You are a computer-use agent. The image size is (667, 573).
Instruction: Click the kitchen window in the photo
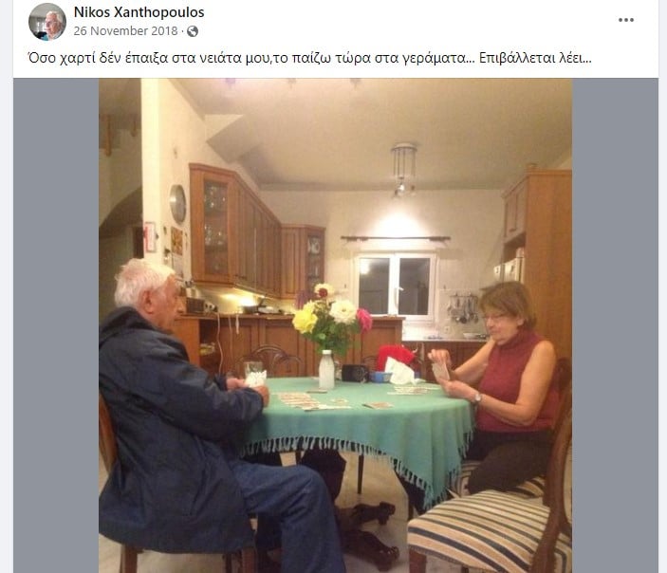396,286
